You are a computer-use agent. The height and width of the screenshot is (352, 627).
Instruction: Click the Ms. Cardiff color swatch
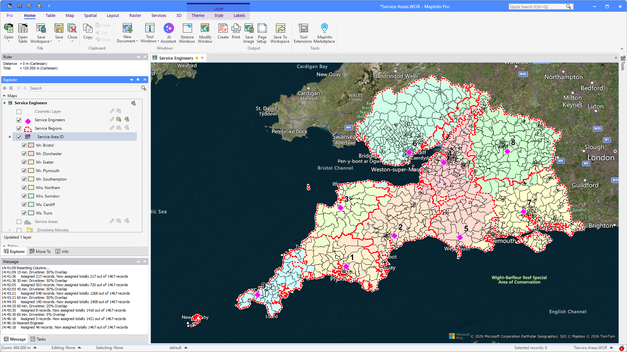click(x=31, y=205)
